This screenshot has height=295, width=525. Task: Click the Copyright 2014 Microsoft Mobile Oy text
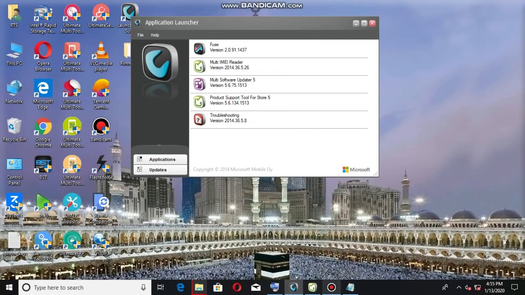233,170
